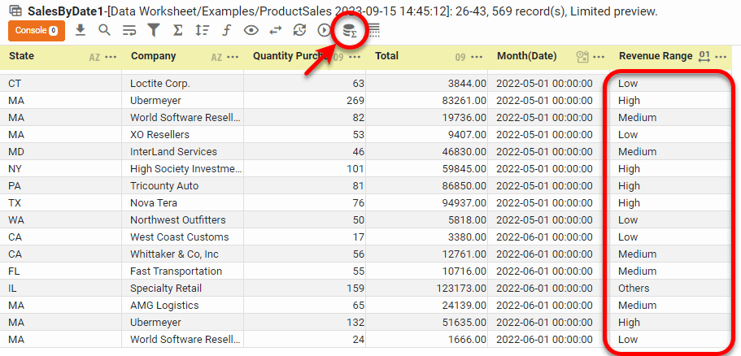The width and height of the screenshot is (741, 356).
Task: Click the Month(Date) column type icon
Action: (582, 57)
